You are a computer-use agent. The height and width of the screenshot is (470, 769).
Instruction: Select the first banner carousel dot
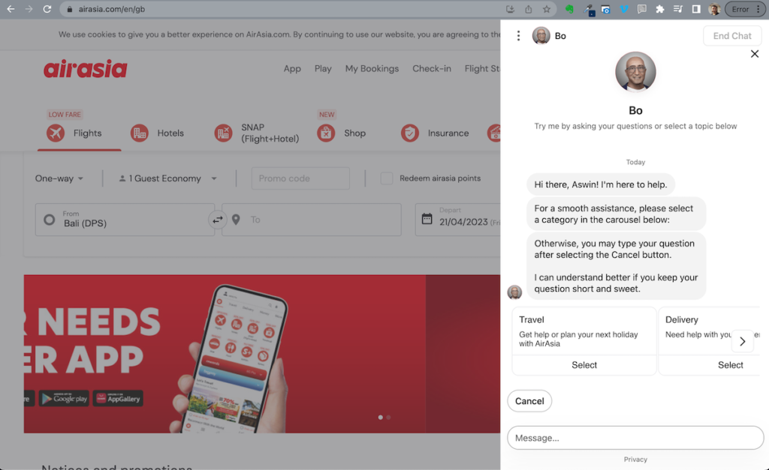point(380,417)
